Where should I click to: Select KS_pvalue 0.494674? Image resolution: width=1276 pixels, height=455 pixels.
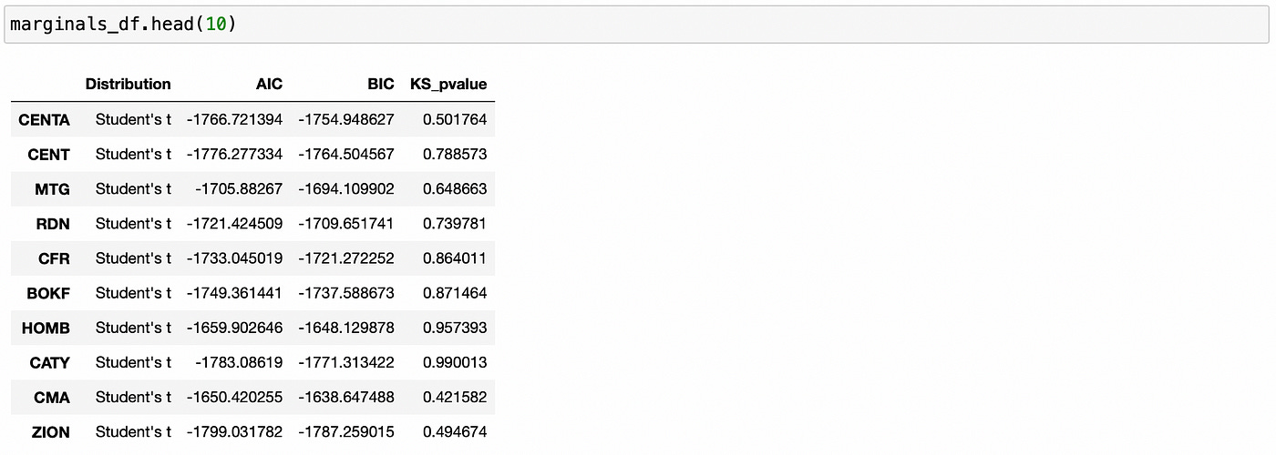pos(455,431)
